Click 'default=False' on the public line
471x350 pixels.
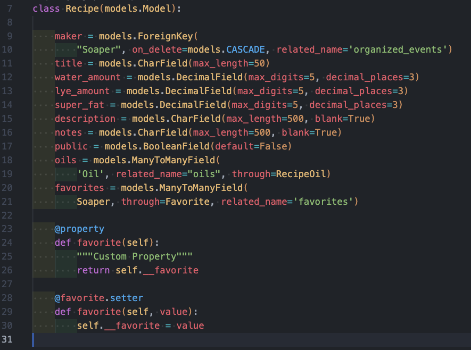pos(251,146)
